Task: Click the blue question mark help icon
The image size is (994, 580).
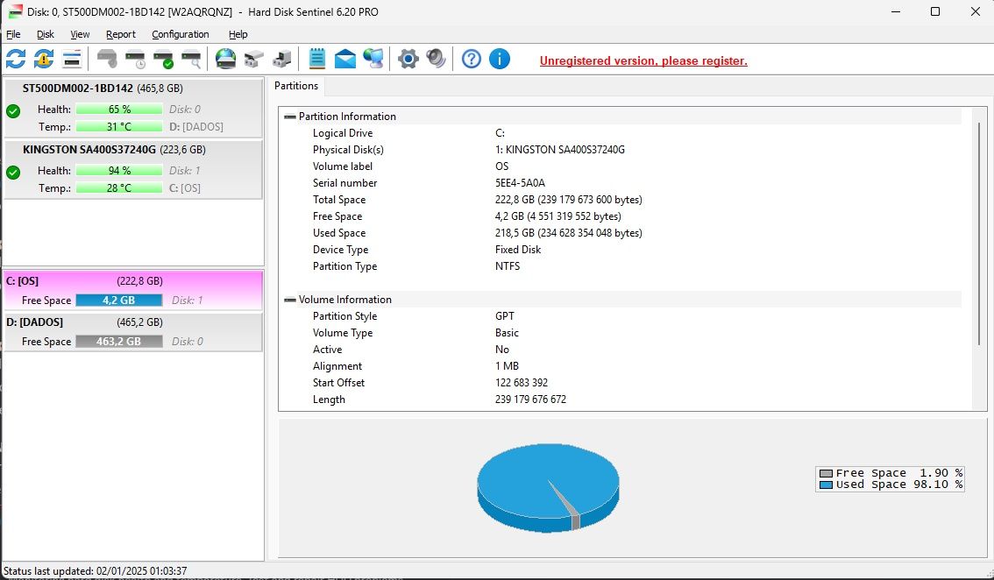Action: tap(471, 59)
